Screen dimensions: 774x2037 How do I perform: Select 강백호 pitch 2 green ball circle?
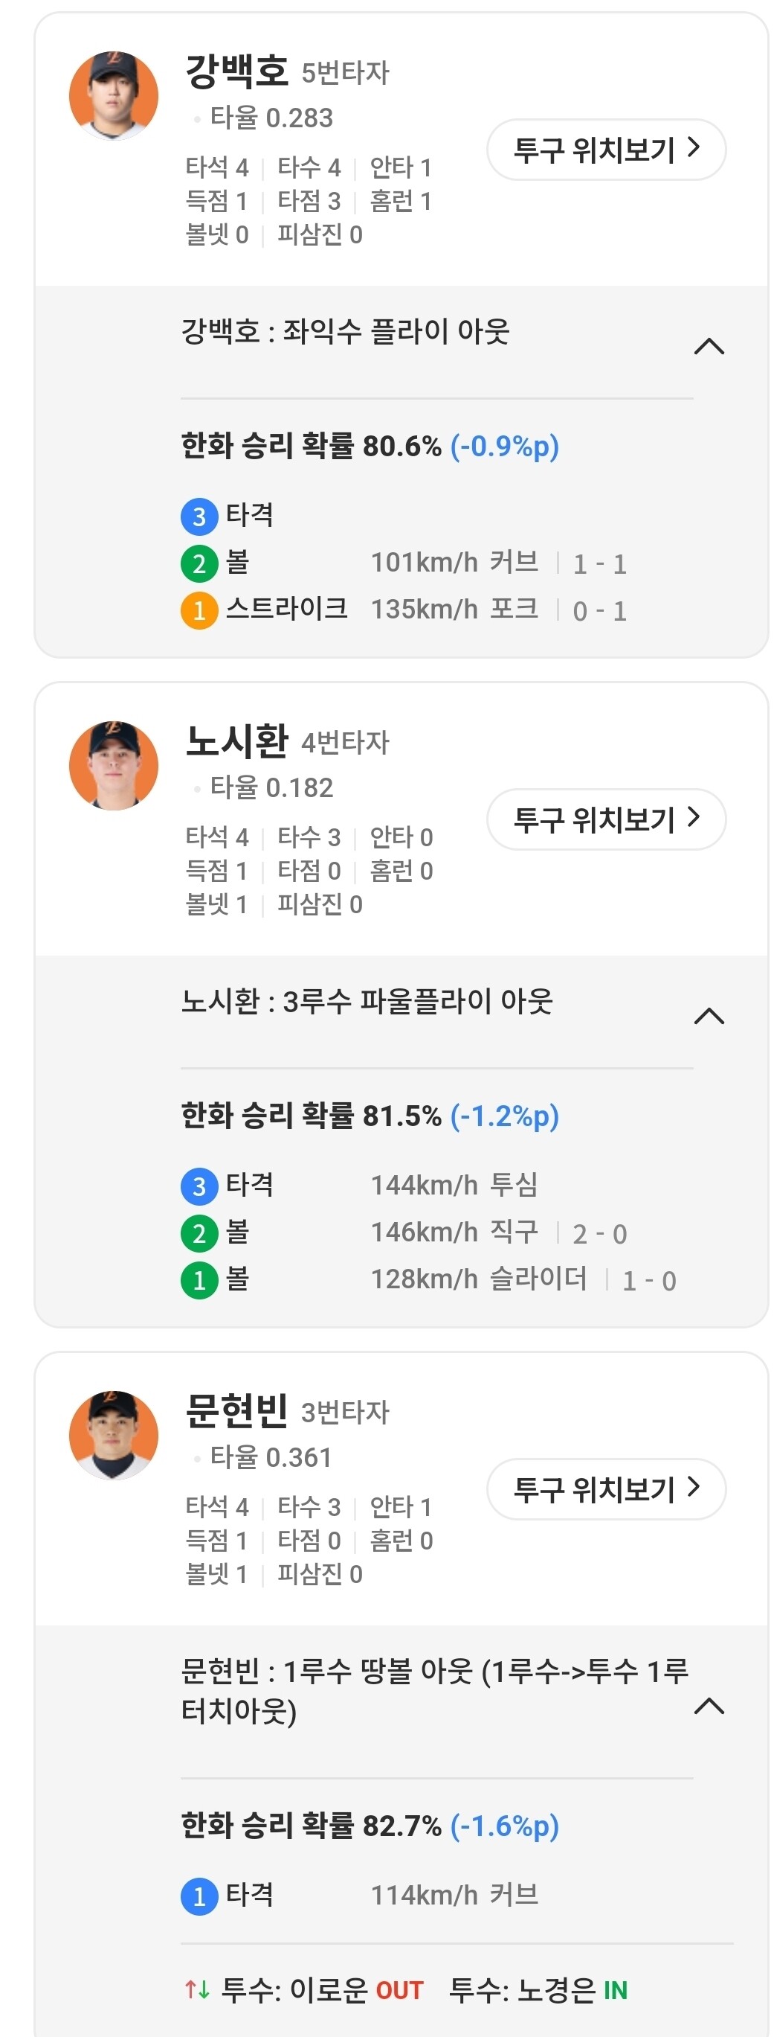(x=199, y=564)
